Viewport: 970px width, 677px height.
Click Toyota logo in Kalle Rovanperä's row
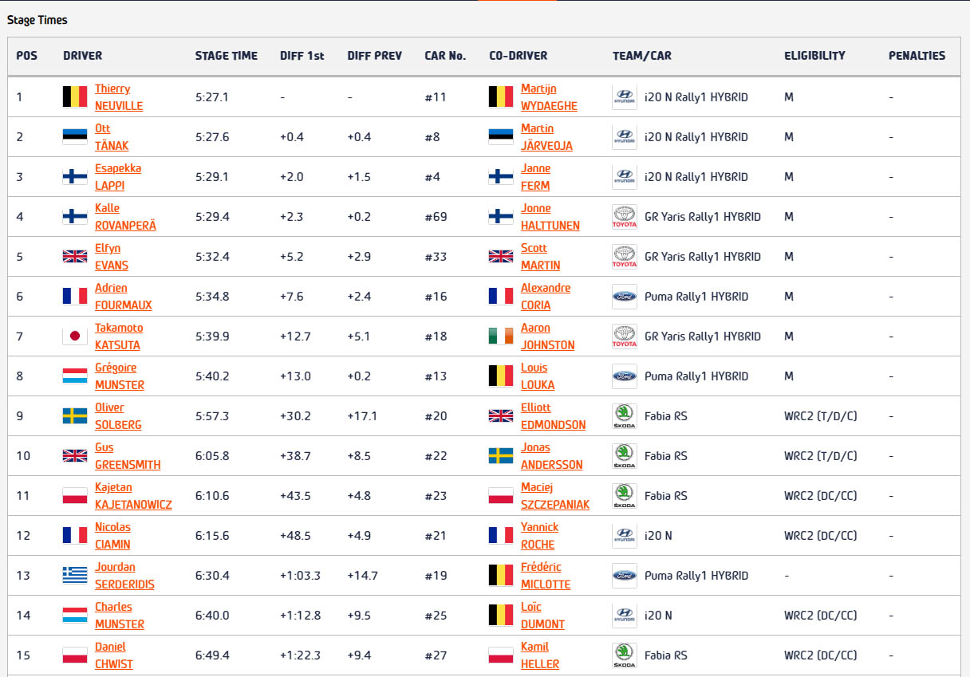[x=624, y=217]
